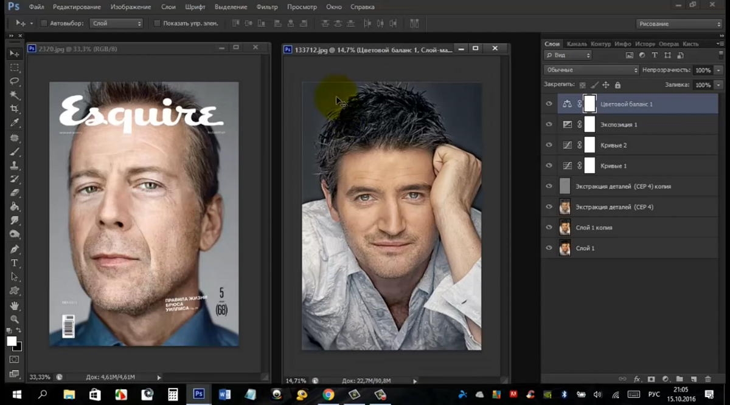Select the Eyedropper tool
Screen dimensions: 730x405
(x=15, y=123)
